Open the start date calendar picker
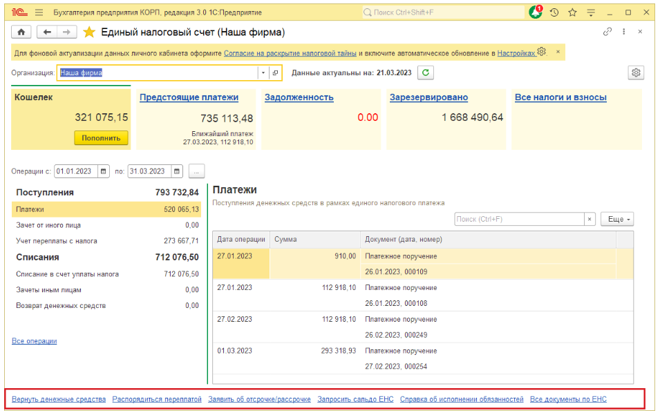 [x=104, y=171]
